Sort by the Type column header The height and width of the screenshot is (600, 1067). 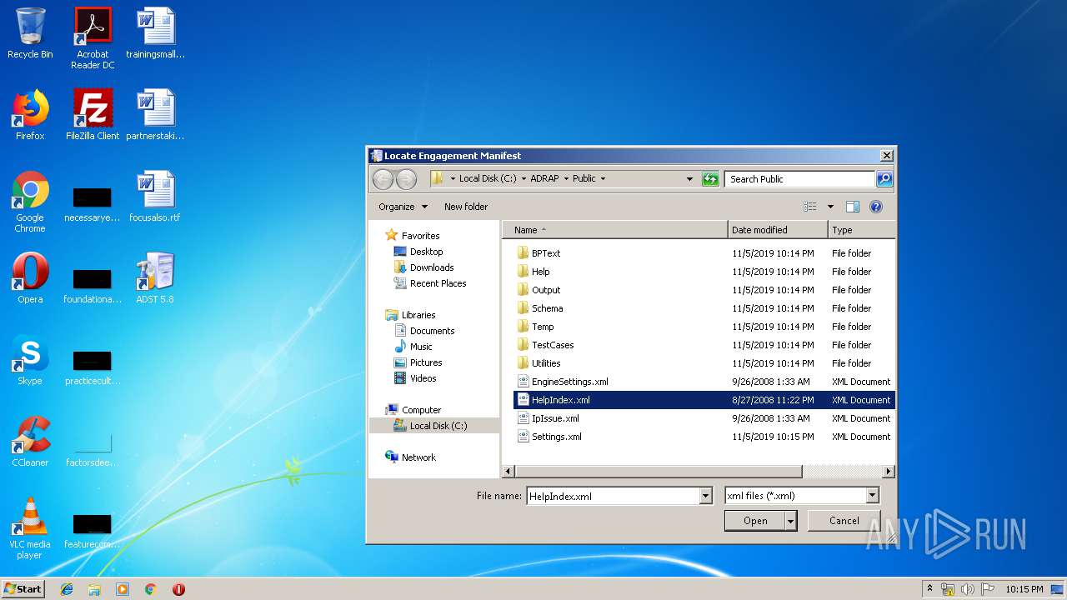pyautogui.click(x=862, y=230)
